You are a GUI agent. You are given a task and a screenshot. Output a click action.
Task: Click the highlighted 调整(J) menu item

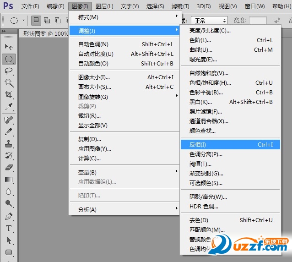click(x=124, y=31)
